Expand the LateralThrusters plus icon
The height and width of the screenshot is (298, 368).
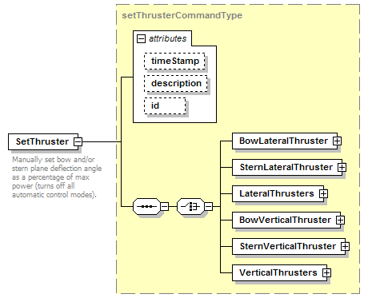click(x=323, y=193)
